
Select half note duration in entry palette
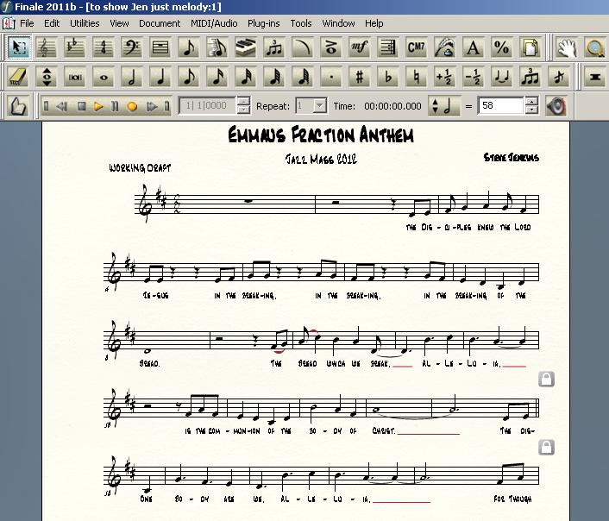tap(132, 77)
